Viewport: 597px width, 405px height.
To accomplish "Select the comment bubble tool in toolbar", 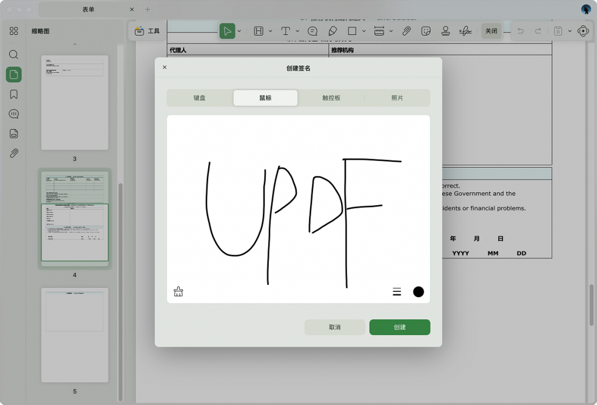I will (312, 31).
